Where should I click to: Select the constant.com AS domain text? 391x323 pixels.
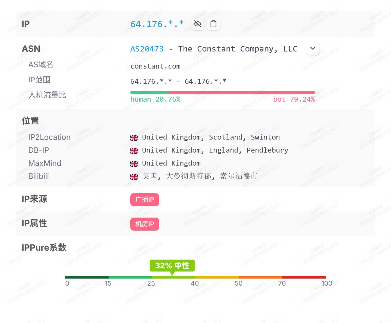pyautogui.click(x=155, y=66)
